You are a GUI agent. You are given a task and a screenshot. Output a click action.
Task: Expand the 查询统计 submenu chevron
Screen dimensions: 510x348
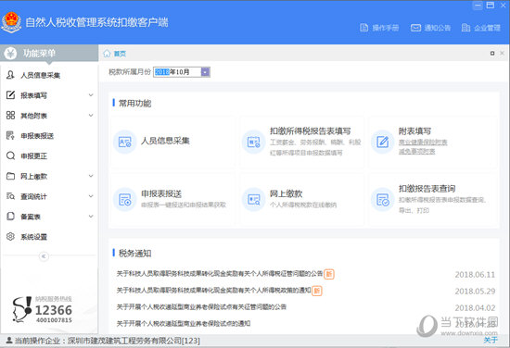(91, 196)
